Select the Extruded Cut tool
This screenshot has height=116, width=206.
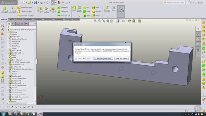point(40,10)
